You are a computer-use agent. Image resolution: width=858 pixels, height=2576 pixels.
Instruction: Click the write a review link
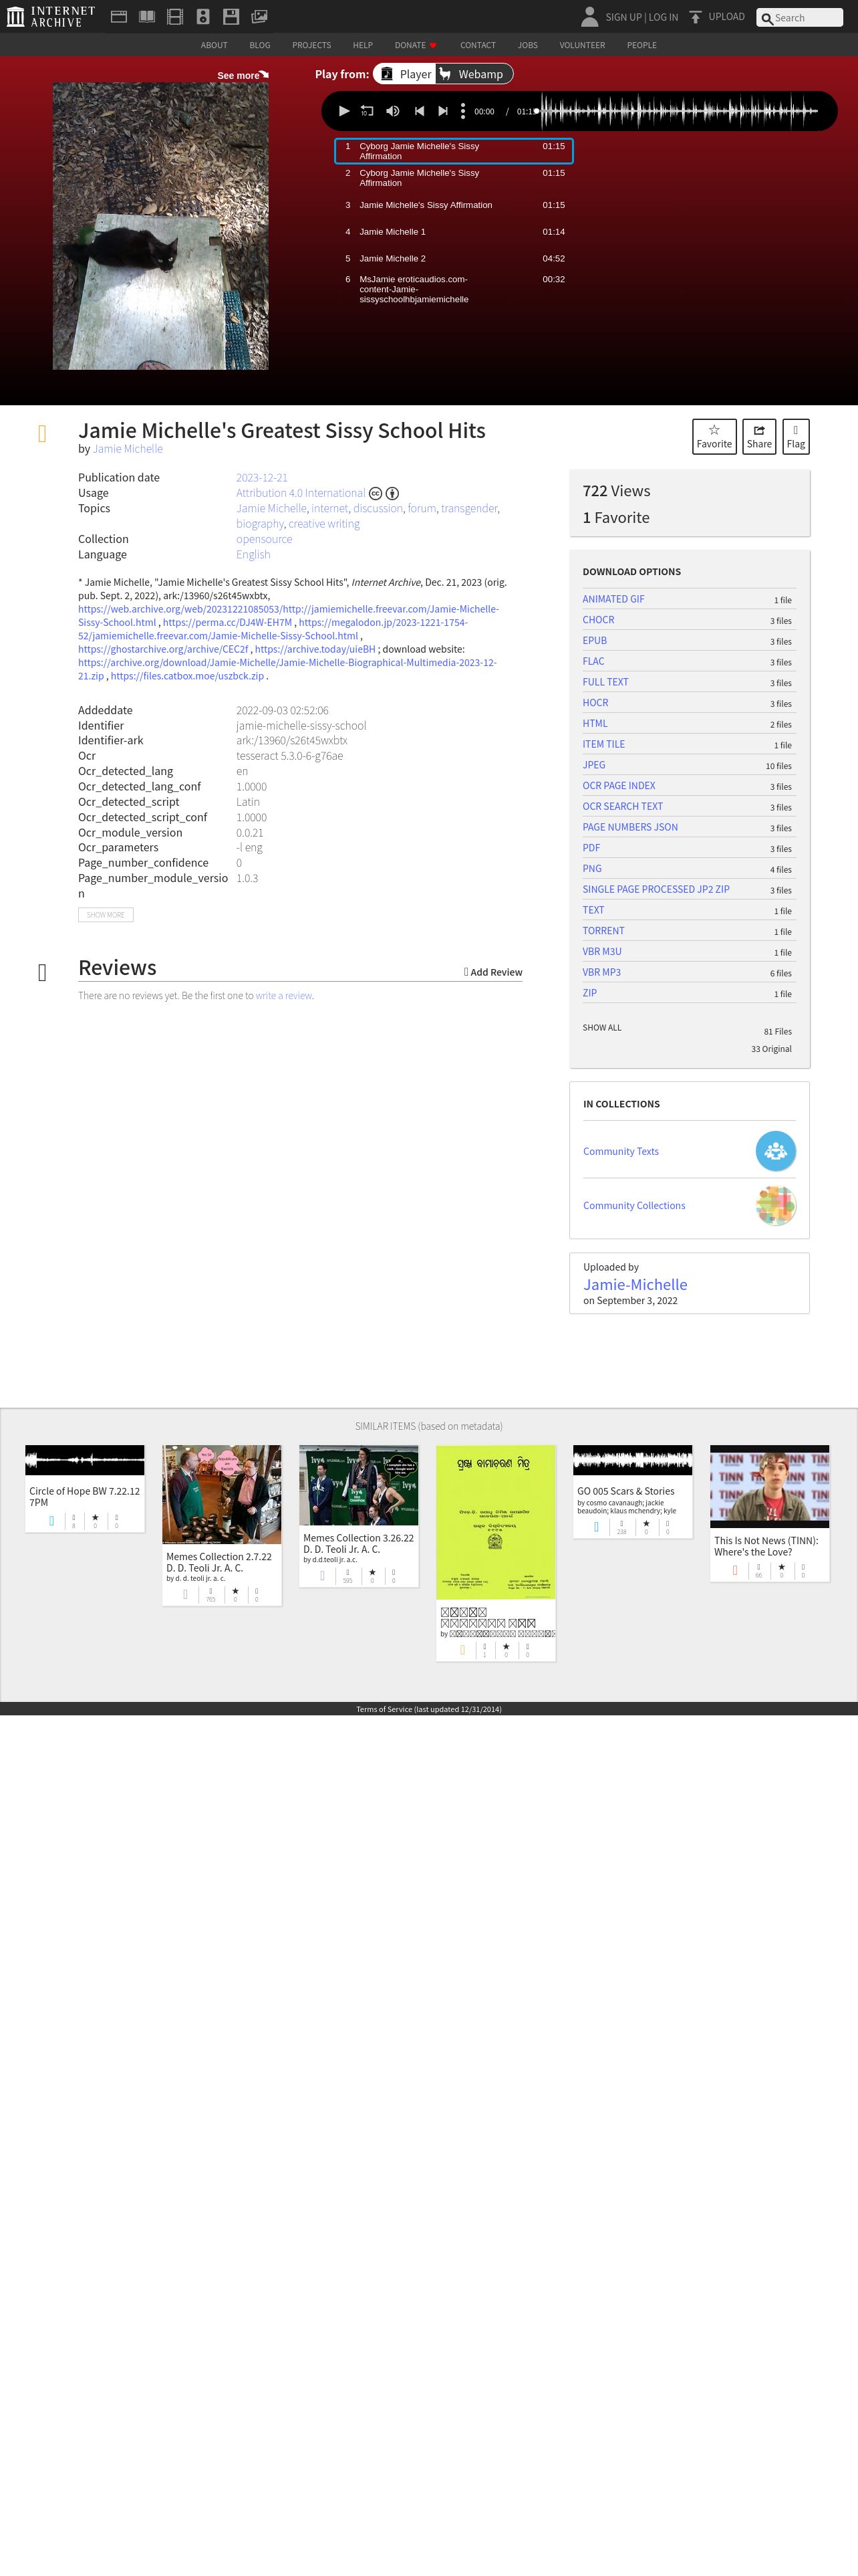tap(284, 996)
